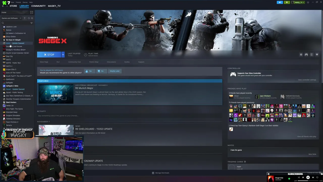Sort library by ascending arrow icon
This screenshot has height=182, width=323.
click(x=24, y=18)
